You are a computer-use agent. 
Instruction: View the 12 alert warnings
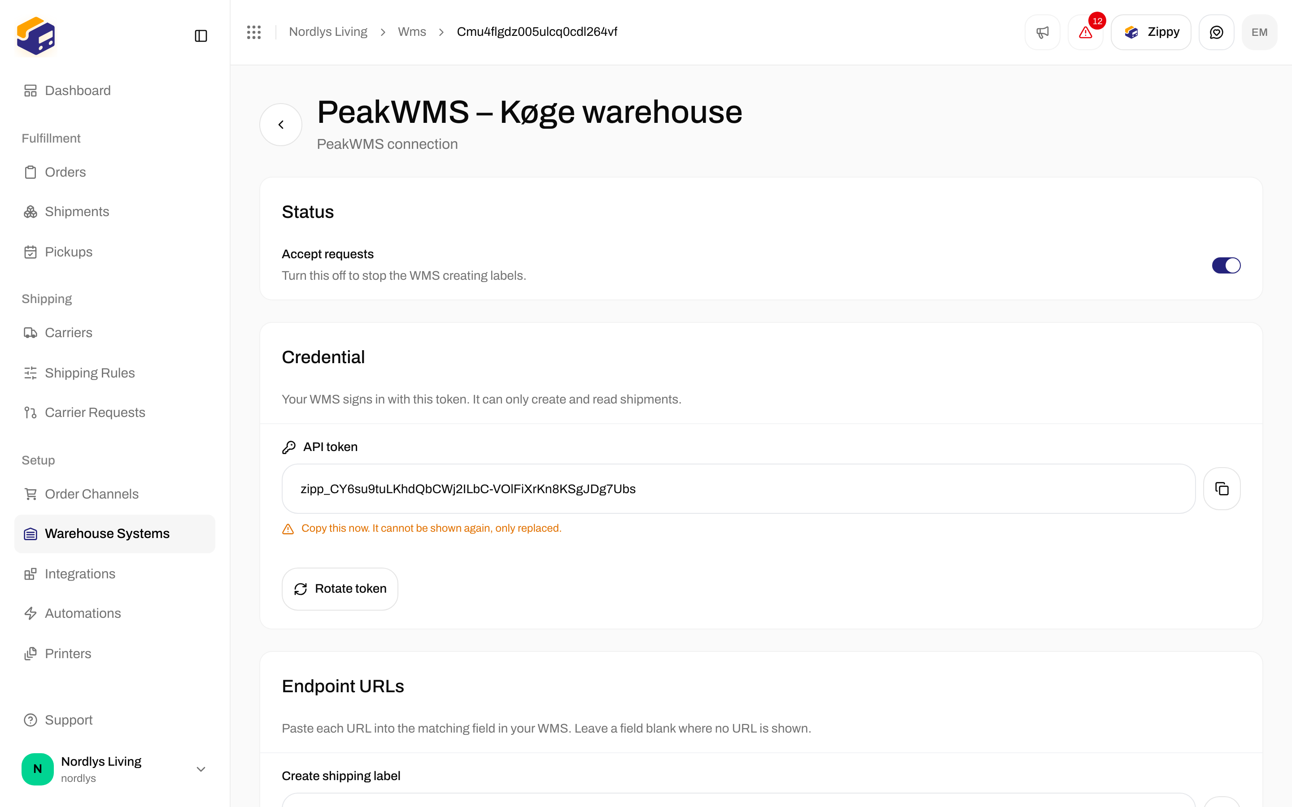[x=1085, y=33]
